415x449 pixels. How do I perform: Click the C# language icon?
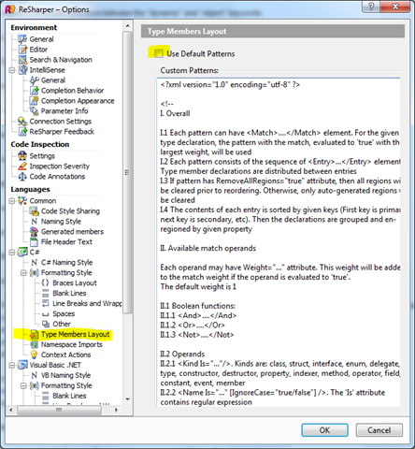tap(22, 252)
